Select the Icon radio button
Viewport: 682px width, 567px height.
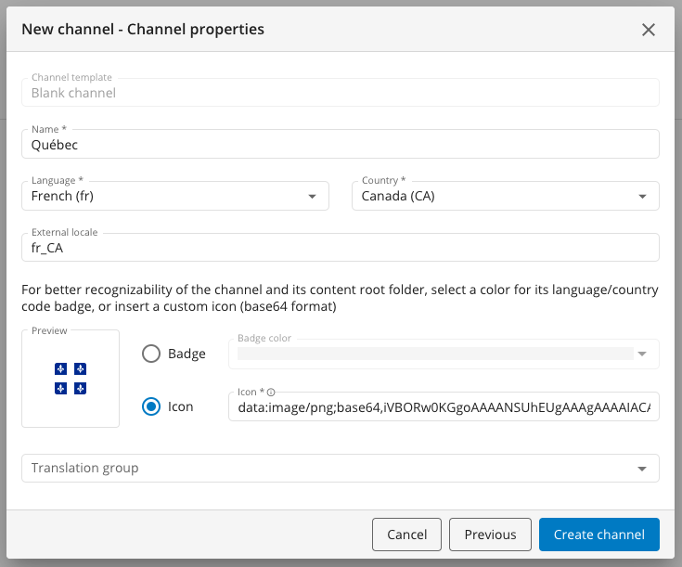pos(151,406)
